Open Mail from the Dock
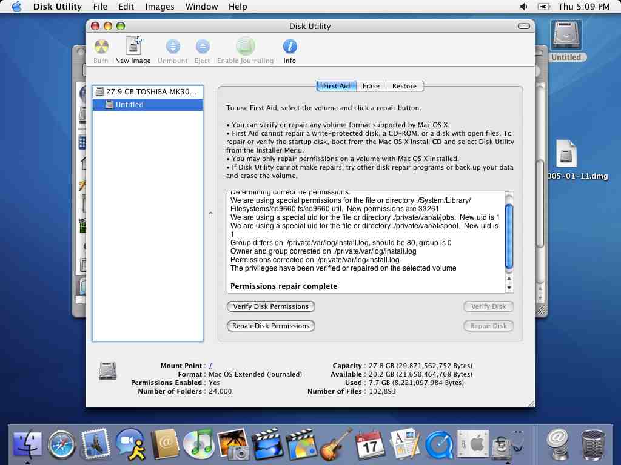 95,444
